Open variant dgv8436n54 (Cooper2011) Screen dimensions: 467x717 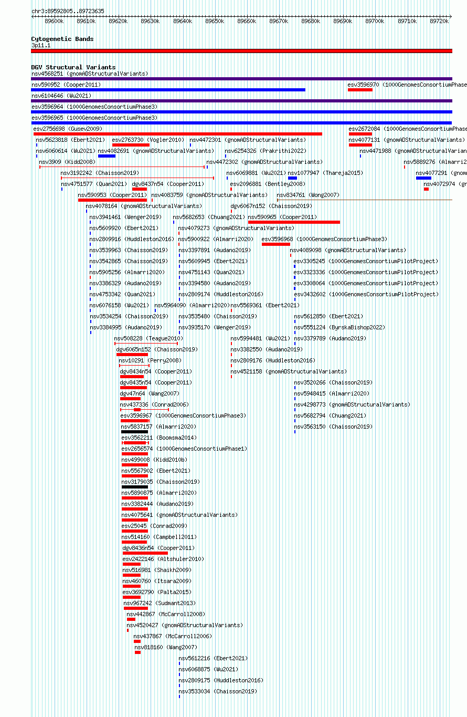click(x=158, y=548)
